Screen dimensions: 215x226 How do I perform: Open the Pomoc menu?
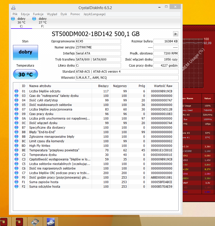pyautogui.click(x=75, y=14)
